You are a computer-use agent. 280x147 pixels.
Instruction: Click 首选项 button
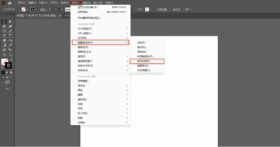[x=176, y=9]
